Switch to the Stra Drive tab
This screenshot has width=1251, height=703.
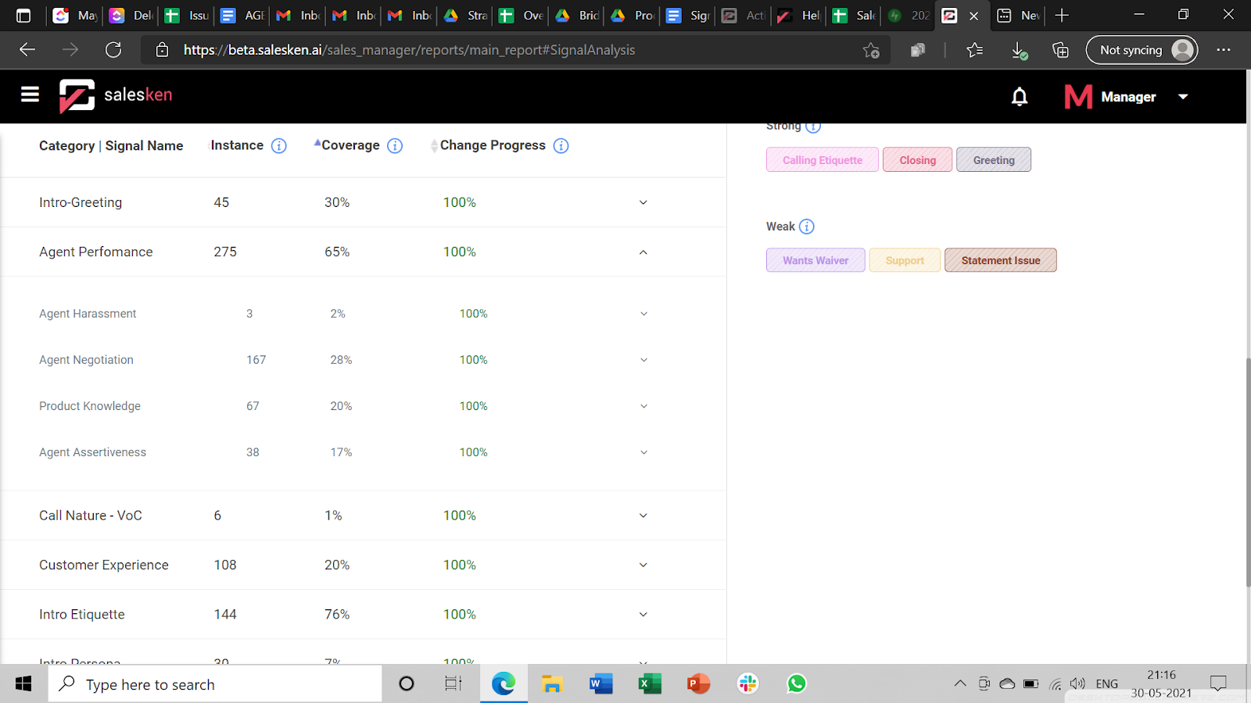pos(465,16)
